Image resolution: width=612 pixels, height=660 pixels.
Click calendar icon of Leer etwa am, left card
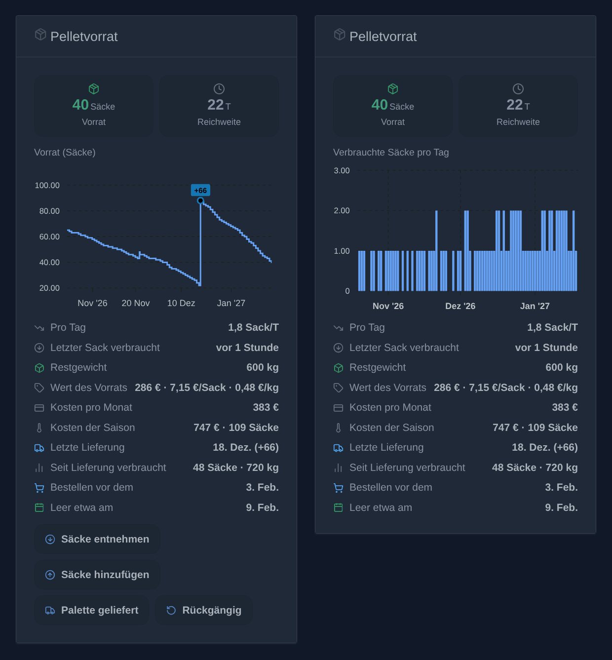39,507
